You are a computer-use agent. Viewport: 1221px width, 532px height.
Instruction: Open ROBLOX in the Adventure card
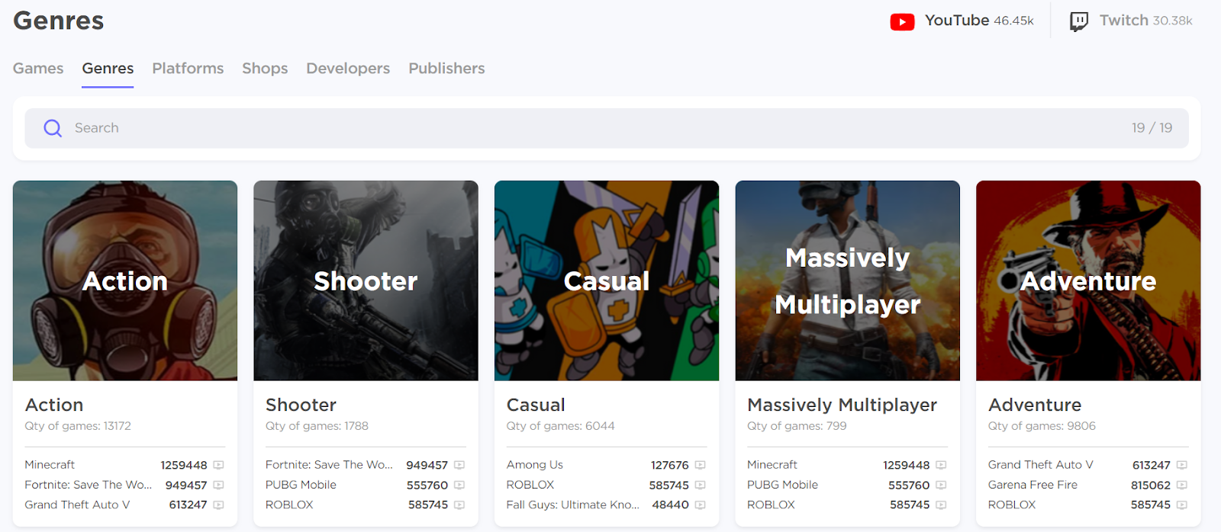(1012, 505)
